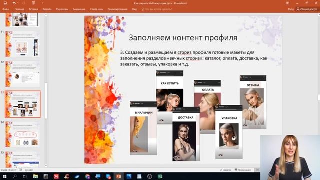Click the Save icon in quick access toolbar
This screenshot has width=320, height=180.
5,3
